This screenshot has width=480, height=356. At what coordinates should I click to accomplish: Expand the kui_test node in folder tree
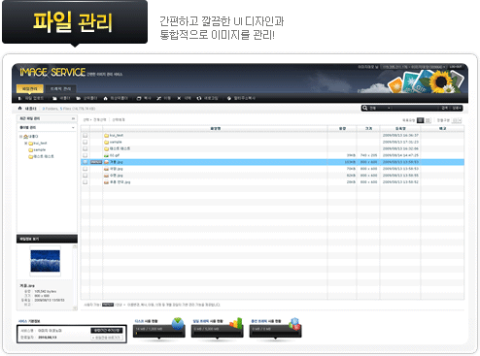[26, 143]
